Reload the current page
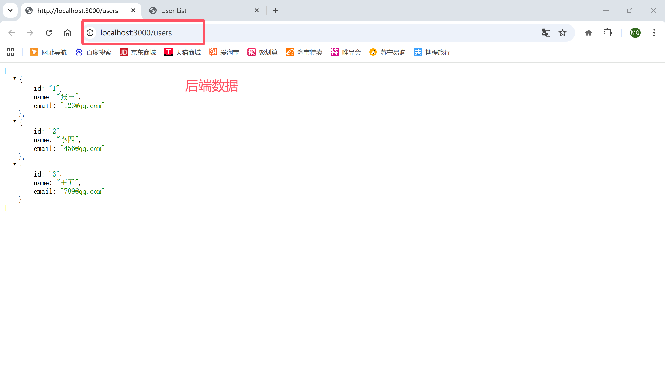This screenshot has width=665, height=391. click(x=49, y=33)
